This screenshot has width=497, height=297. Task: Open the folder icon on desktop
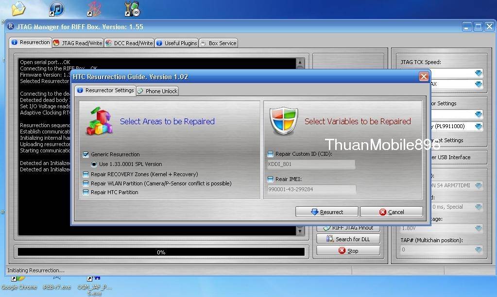tap(18, 9)
